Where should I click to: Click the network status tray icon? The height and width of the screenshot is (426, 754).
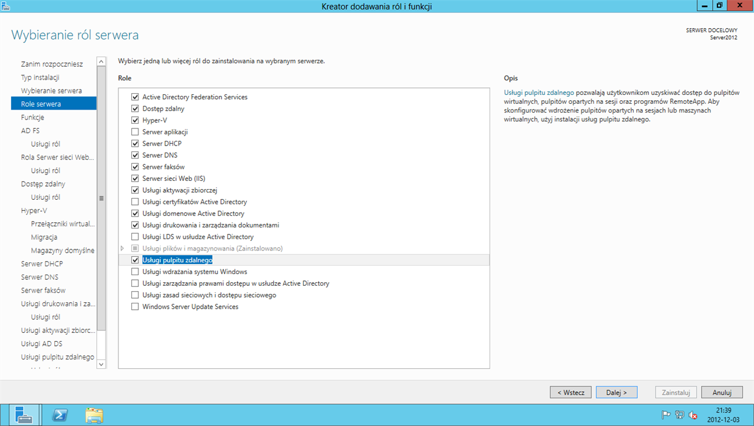[680, 415]
